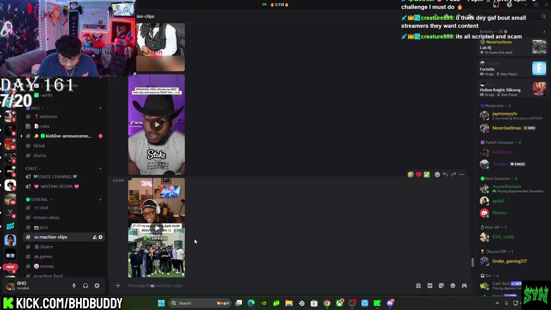This screenshot has width=551, height=310.
Task: Add red heart reaction to message
Action: tap(418, 174)
